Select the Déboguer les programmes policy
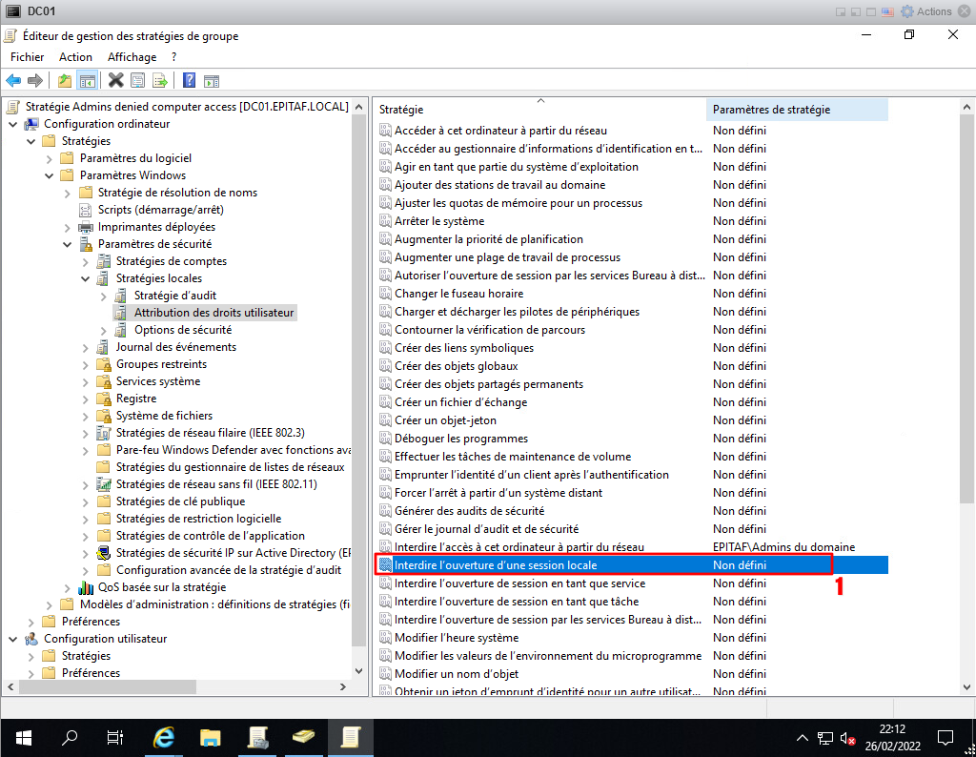976x757 pixels. [460, 439]
